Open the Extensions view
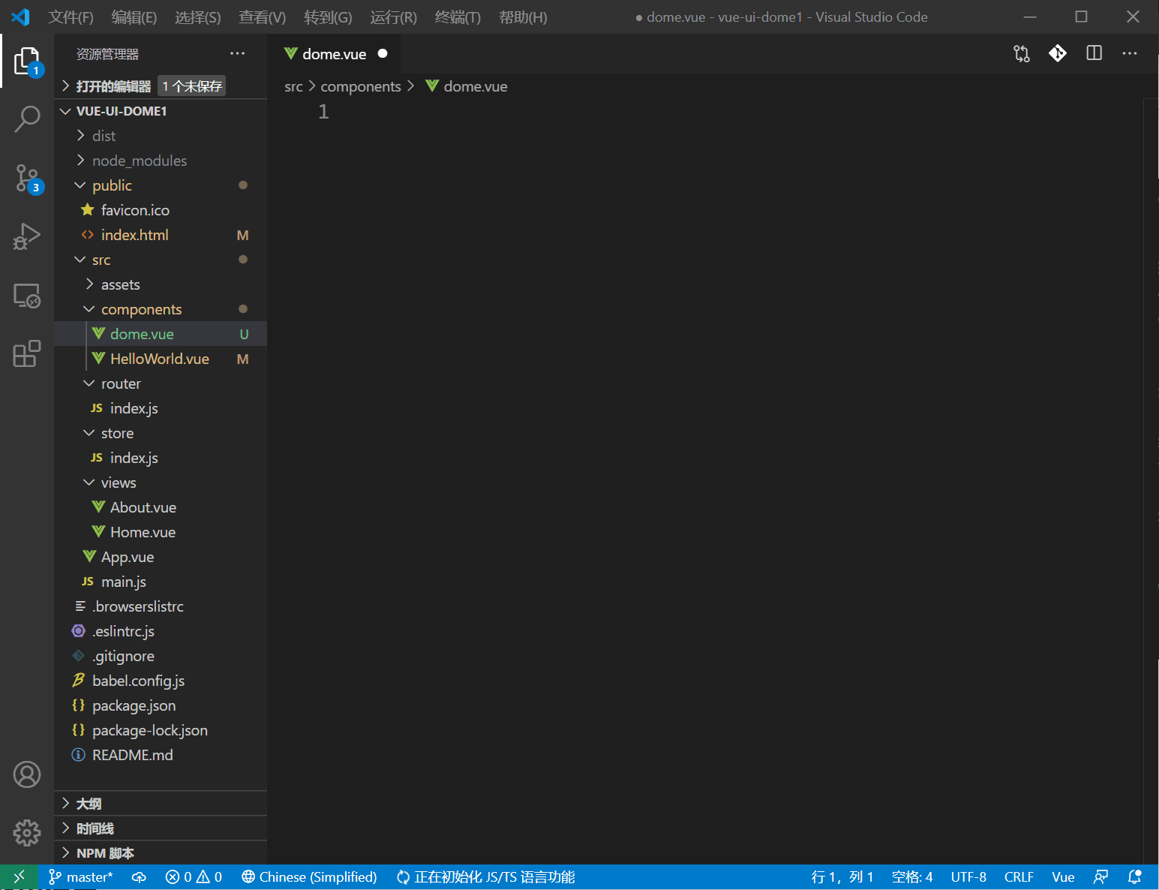 click(27, 353)
